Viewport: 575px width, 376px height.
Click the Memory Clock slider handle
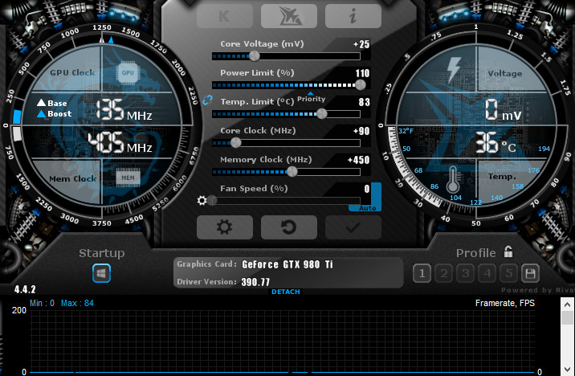click(292, 172)
